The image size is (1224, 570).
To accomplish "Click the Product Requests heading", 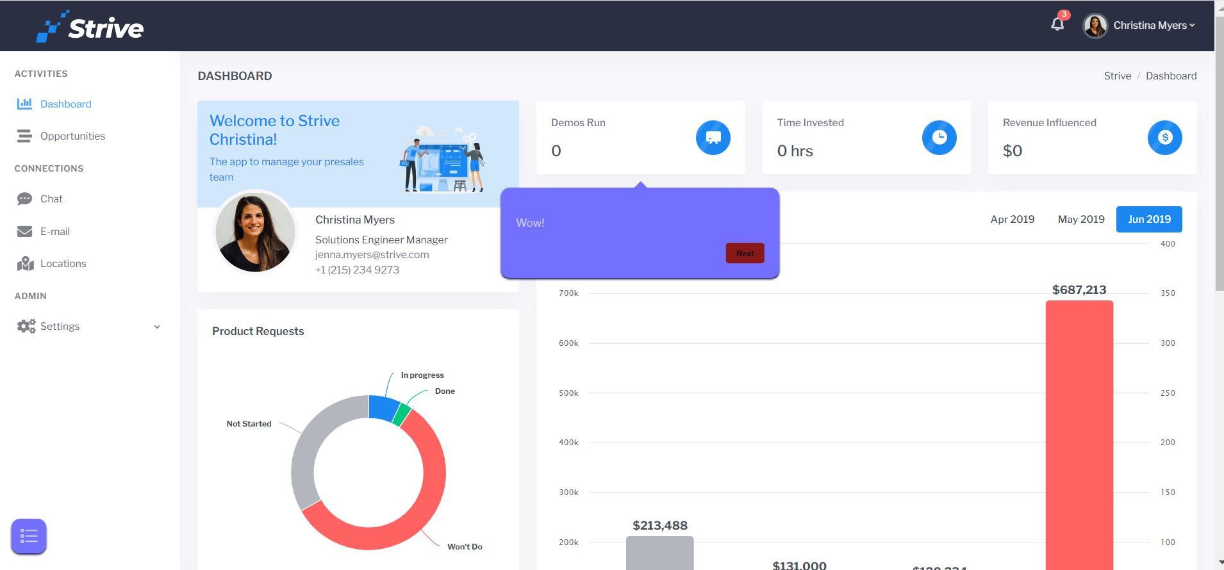I will [x=258, y=331].
